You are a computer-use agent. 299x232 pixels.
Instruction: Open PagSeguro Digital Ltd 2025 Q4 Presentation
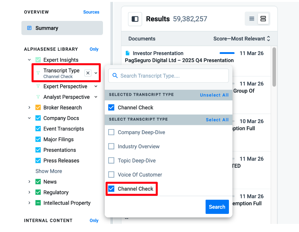click(179, 60)
